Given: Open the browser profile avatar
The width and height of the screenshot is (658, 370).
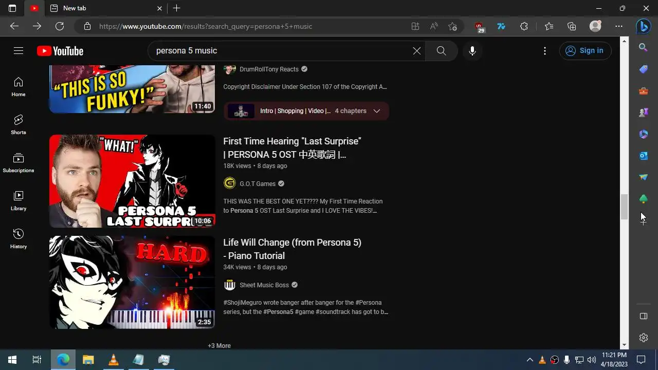Looking at the screenshot, I should [595, 26].
